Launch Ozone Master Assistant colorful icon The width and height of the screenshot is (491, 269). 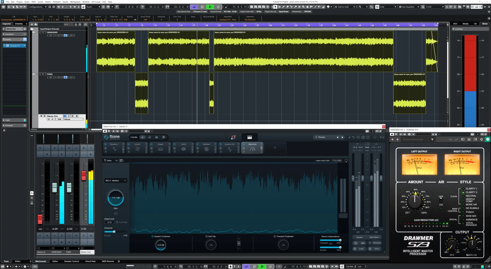pyautogui.click(x=233, y=137)
